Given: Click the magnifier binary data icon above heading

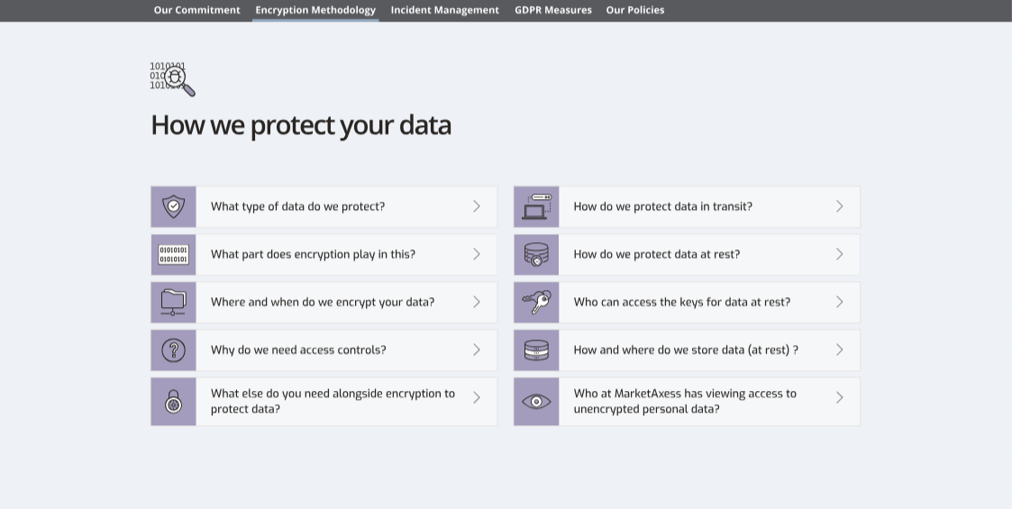Looking at the screenshot, I should pos(172,78).
